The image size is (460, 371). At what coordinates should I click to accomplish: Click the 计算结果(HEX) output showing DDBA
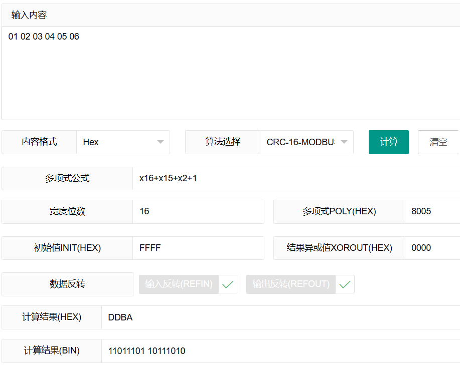[280, 317]
